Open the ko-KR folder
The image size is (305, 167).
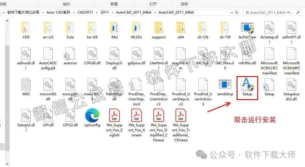click(92, 30)
